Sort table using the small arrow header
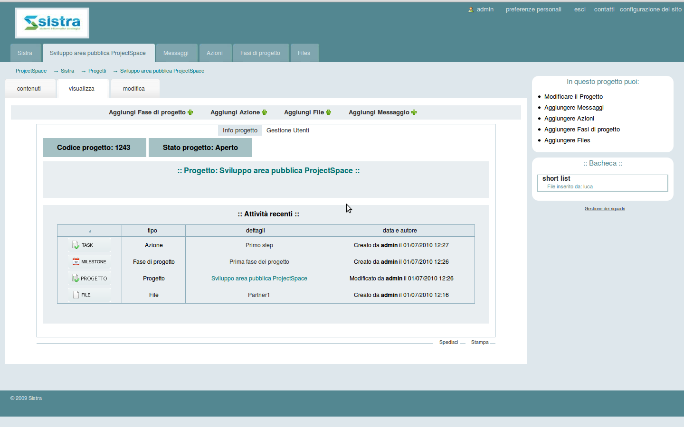Screen dimensions: 684x427 pyautogui.click(x=90, y=231)
